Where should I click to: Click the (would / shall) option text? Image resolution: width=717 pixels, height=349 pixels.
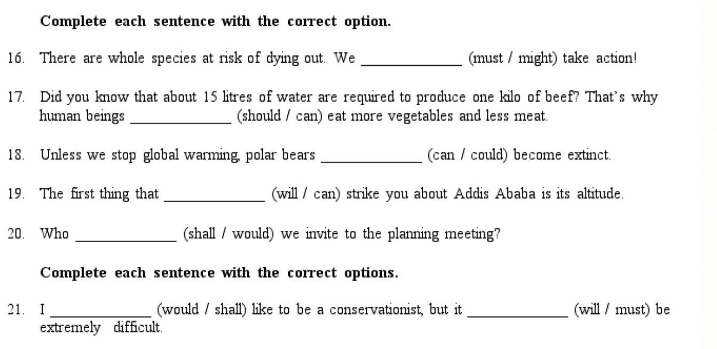pos(202,310)
